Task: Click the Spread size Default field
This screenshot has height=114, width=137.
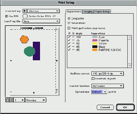Action: 97,92
